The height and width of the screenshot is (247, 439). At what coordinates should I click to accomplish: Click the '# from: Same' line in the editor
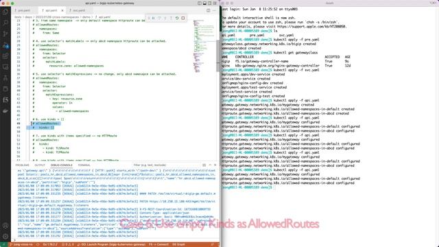[x=46, y=33]
